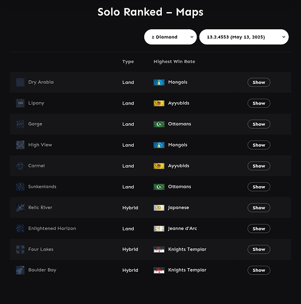Open the patch version 13.2.4553 dropdown
This screenshot has height=304, width=301.
pyautogui.click(x=244, y=37)
